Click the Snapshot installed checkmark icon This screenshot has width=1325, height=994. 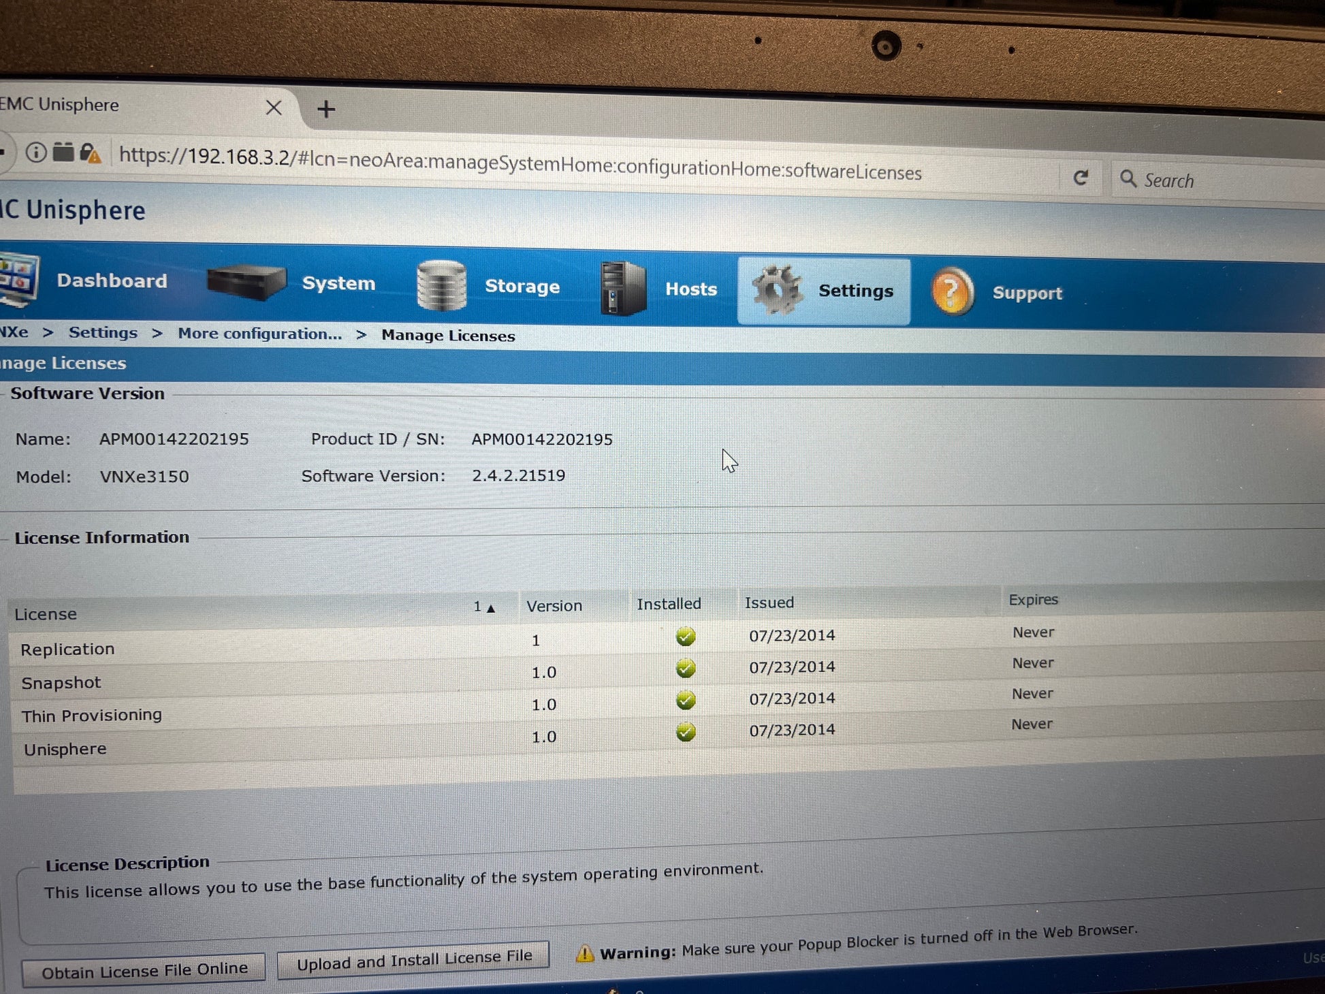pyautogui.click(x=686, y=669)
